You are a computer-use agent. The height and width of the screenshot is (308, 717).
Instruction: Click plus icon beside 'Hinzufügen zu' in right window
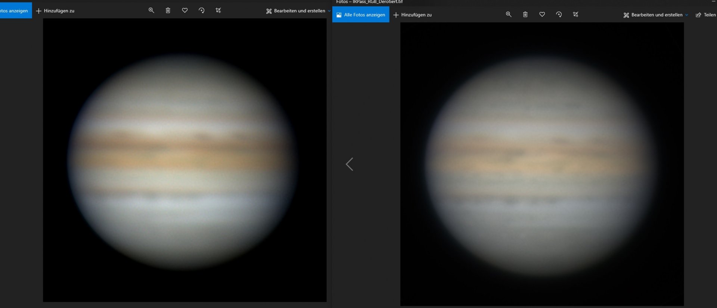pyautogui.click(x=396, y=15)
